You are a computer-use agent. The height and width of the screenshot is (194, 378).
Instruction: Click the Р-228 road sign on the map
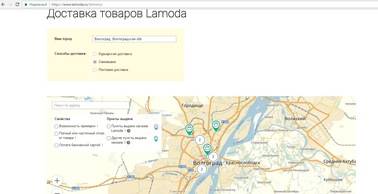tap(225, 122)
